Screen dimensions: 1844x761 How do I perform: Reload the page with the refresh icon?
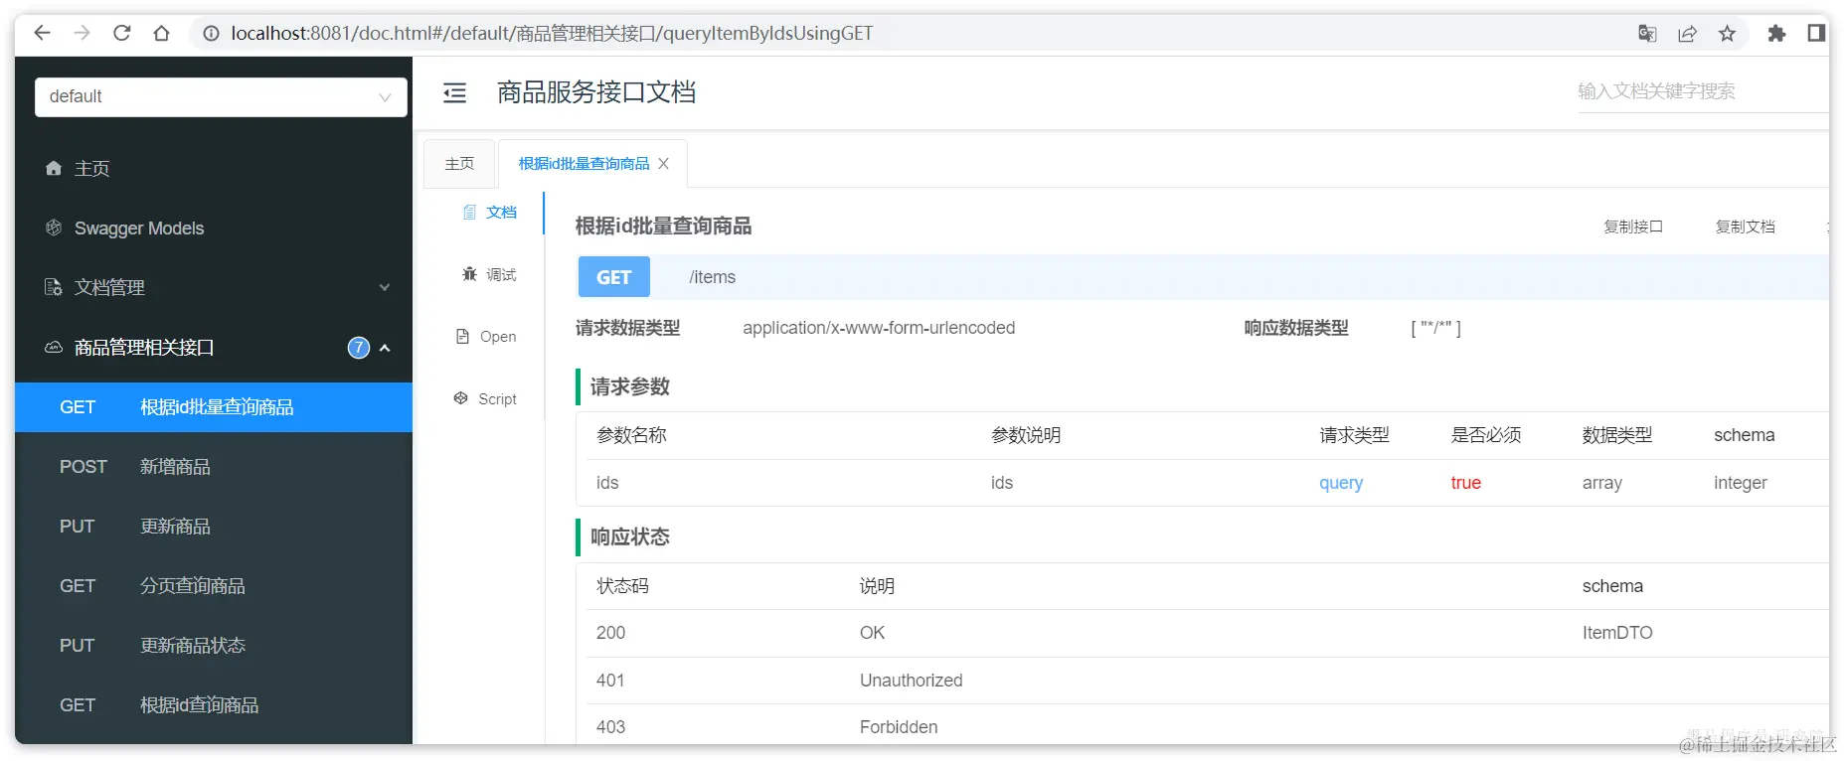click(x=121, y=33)
